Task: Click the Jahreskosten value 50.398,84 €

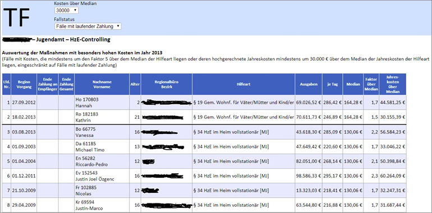Action: tap(393, 161)
